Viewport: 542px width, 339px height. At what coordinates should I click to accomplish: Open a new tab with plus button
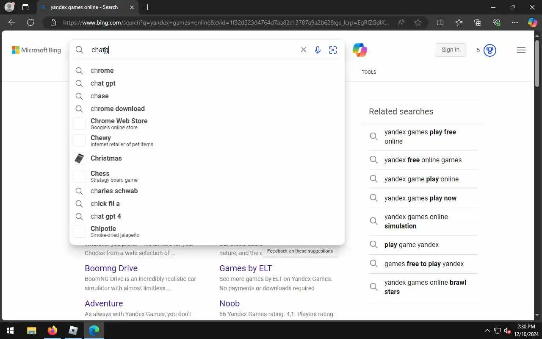(147, 7)
